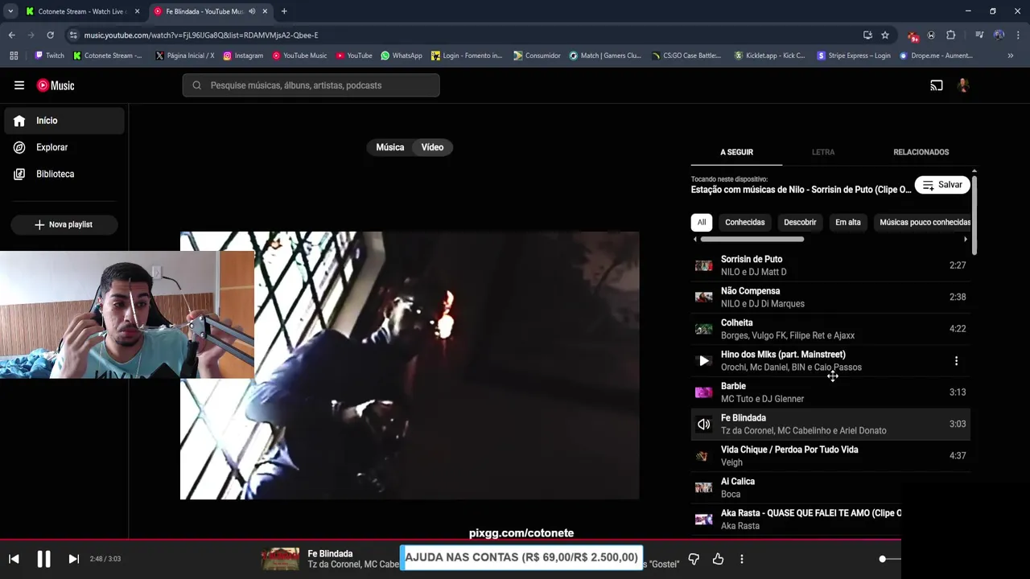Select the Descobrir filter chip
Image resolution: width=1030 pixels, height=579 pixels.
(x=800, y=222)
